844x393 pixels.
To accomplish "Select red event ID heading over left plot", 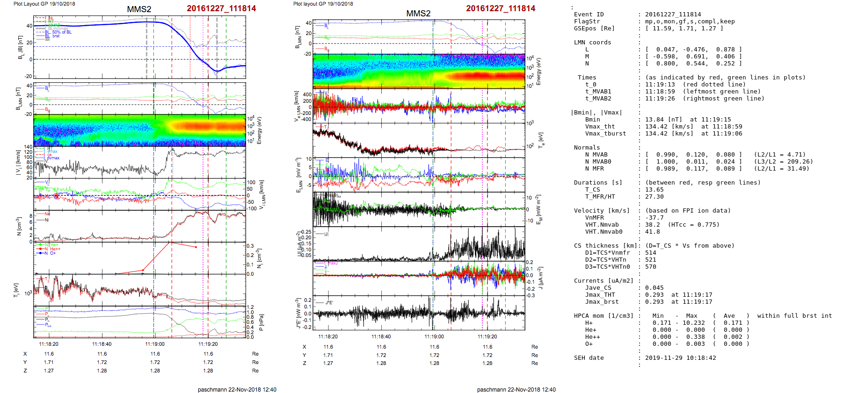I will click(x=221, y=8).
